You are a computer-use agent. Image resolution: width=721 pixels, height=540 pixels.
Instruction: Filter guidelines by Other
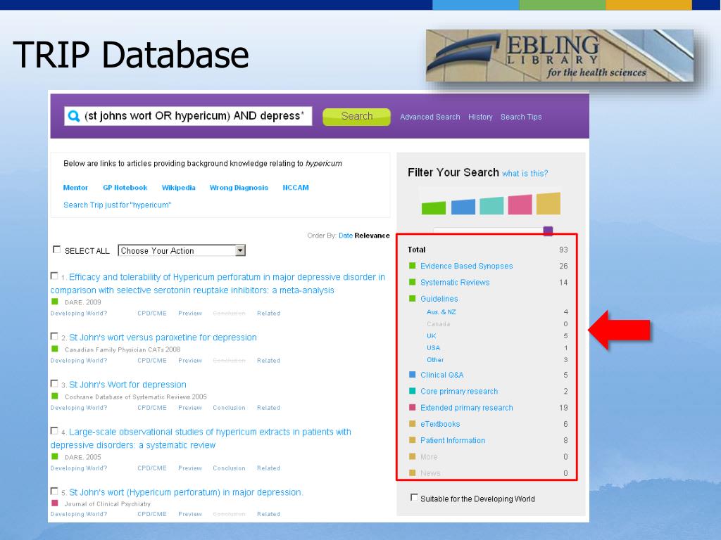pyautogui.click(x=435, y=359)
